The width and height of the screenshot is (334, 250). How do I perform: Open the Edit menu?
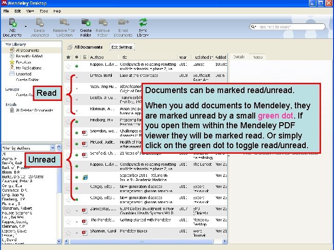point(18,11)
